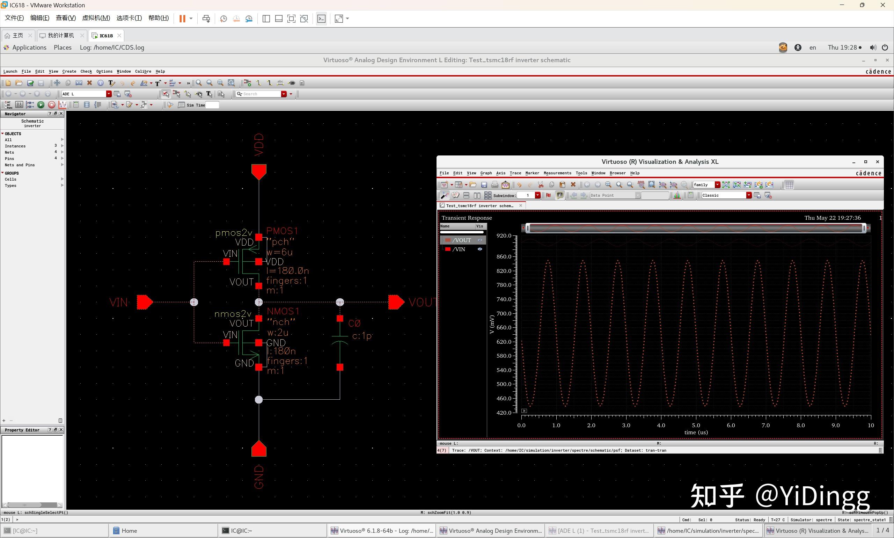
Task: Open the Launch menu
Action: pos(10,71)
